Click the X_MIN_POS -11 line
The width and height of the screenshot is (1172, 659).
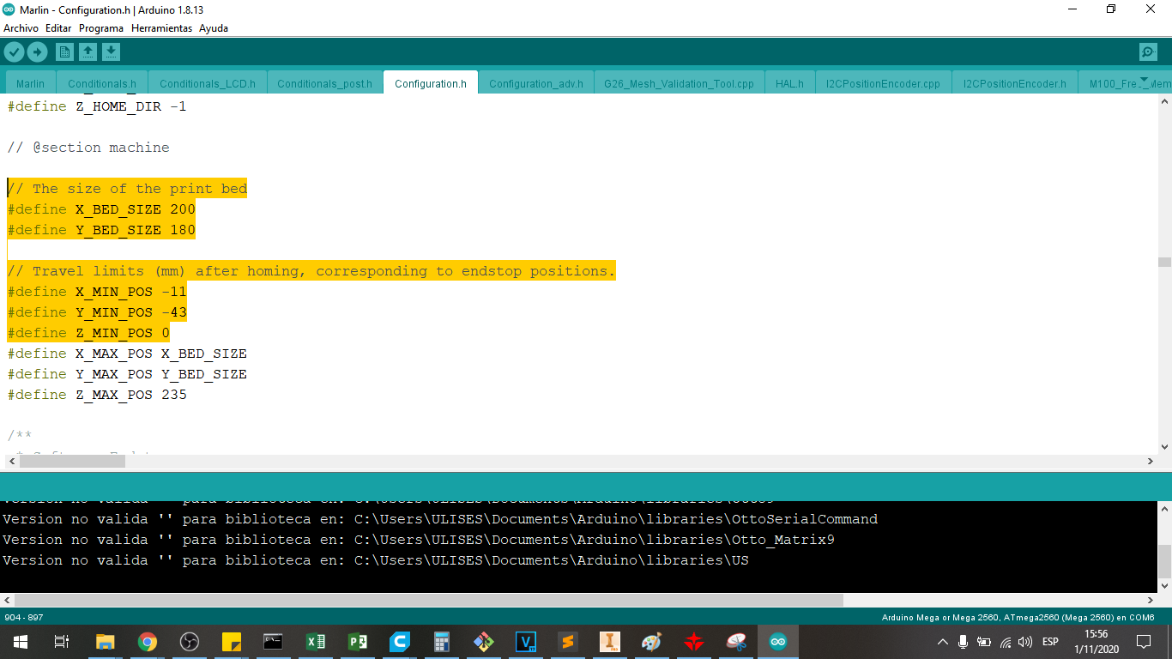(x=97, y=292)
